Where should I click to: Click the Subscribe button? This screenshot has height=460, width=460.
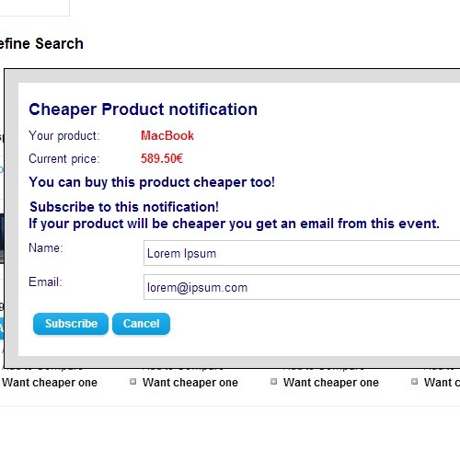point(71,324)
